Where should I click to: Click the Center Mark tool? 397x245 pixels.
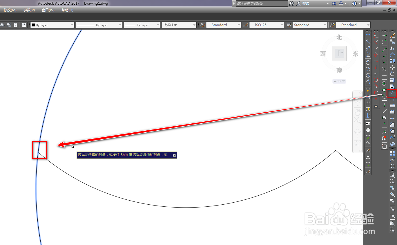pyautogui.click(x=368, y=130)
